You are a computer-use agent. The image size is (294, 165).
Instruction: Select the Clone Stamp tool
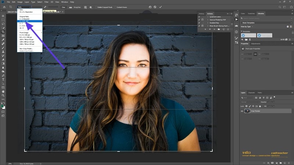pyautogui.click(x=3, y=52)
